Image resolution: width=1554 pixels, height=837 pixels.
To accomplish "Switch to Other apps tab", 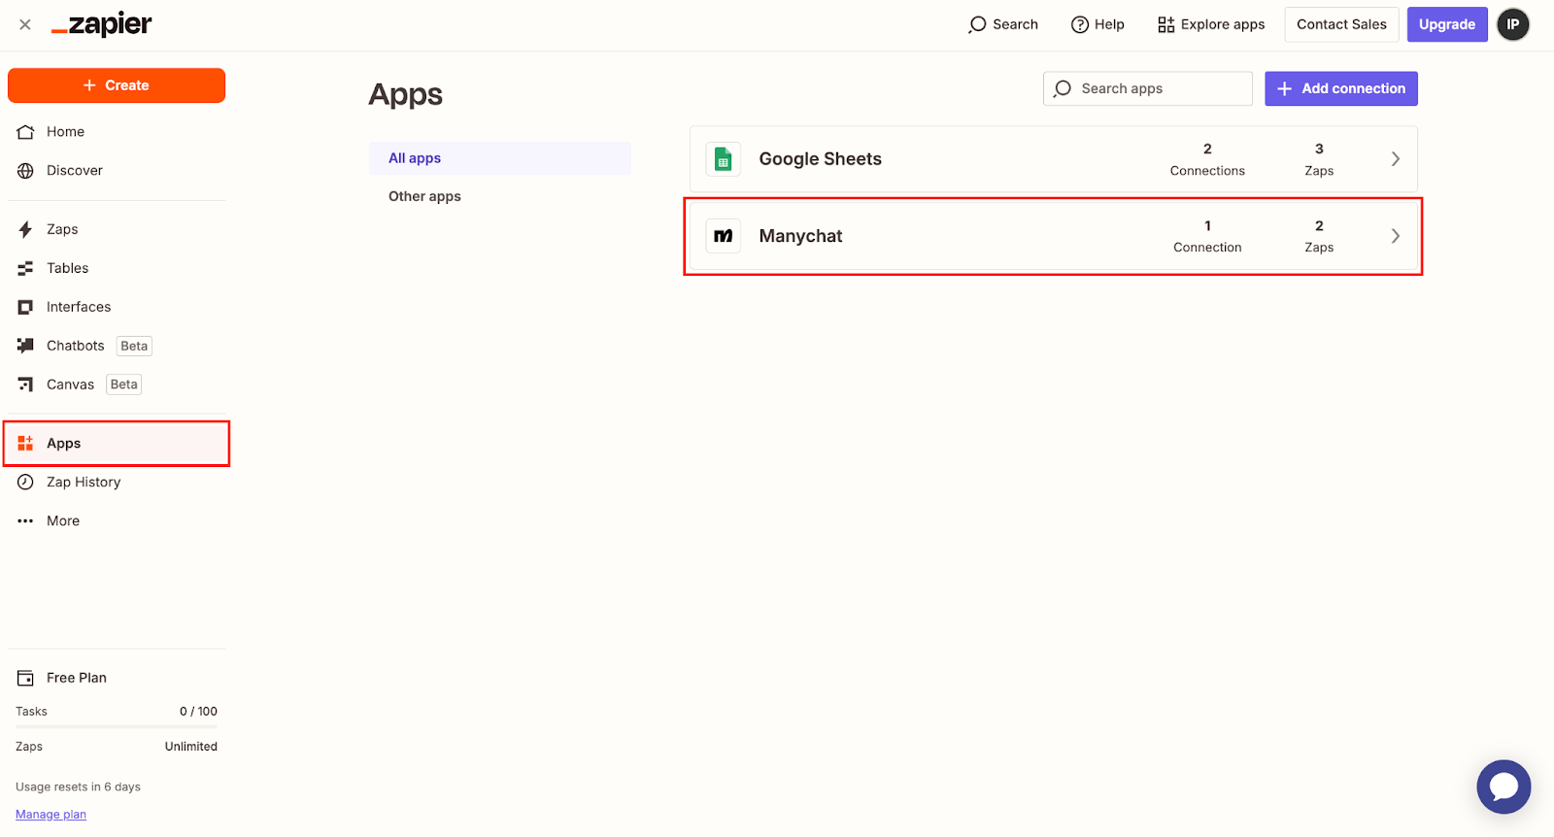I will (424, 196).
